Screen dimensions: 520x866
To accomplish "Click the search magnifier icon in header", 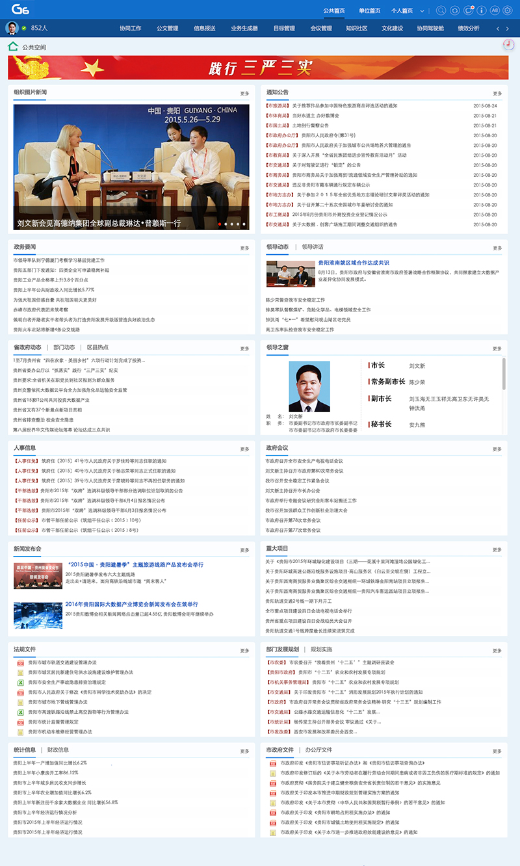I will coord(441,10).
